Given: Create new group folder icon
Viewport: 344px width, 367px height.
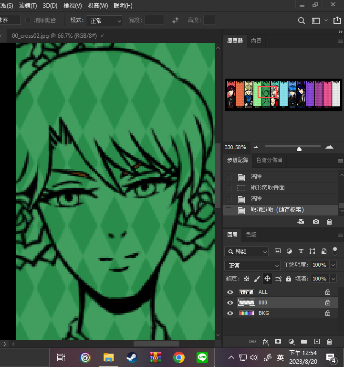Looking at the screenshot, I should tap(304, 341).
